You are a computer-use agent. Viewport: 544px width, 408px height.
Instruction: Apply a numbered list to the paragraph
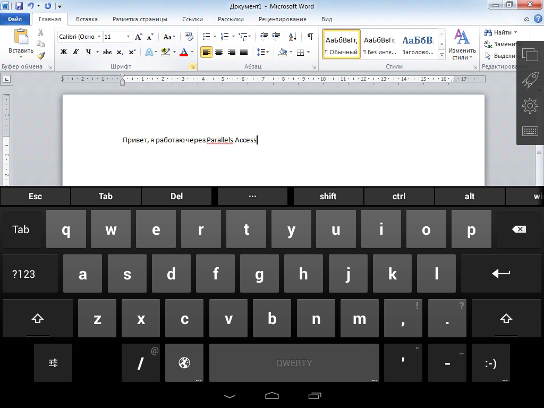[x=225, y=37]
